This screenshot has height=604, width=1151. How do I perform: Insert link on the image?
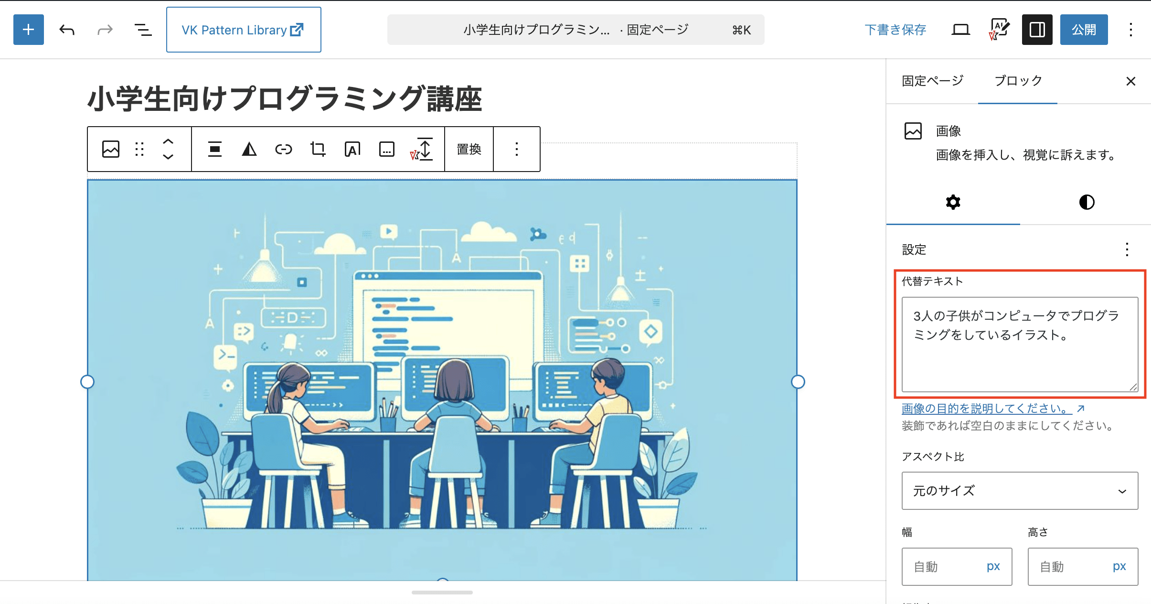tap(284, 149)
